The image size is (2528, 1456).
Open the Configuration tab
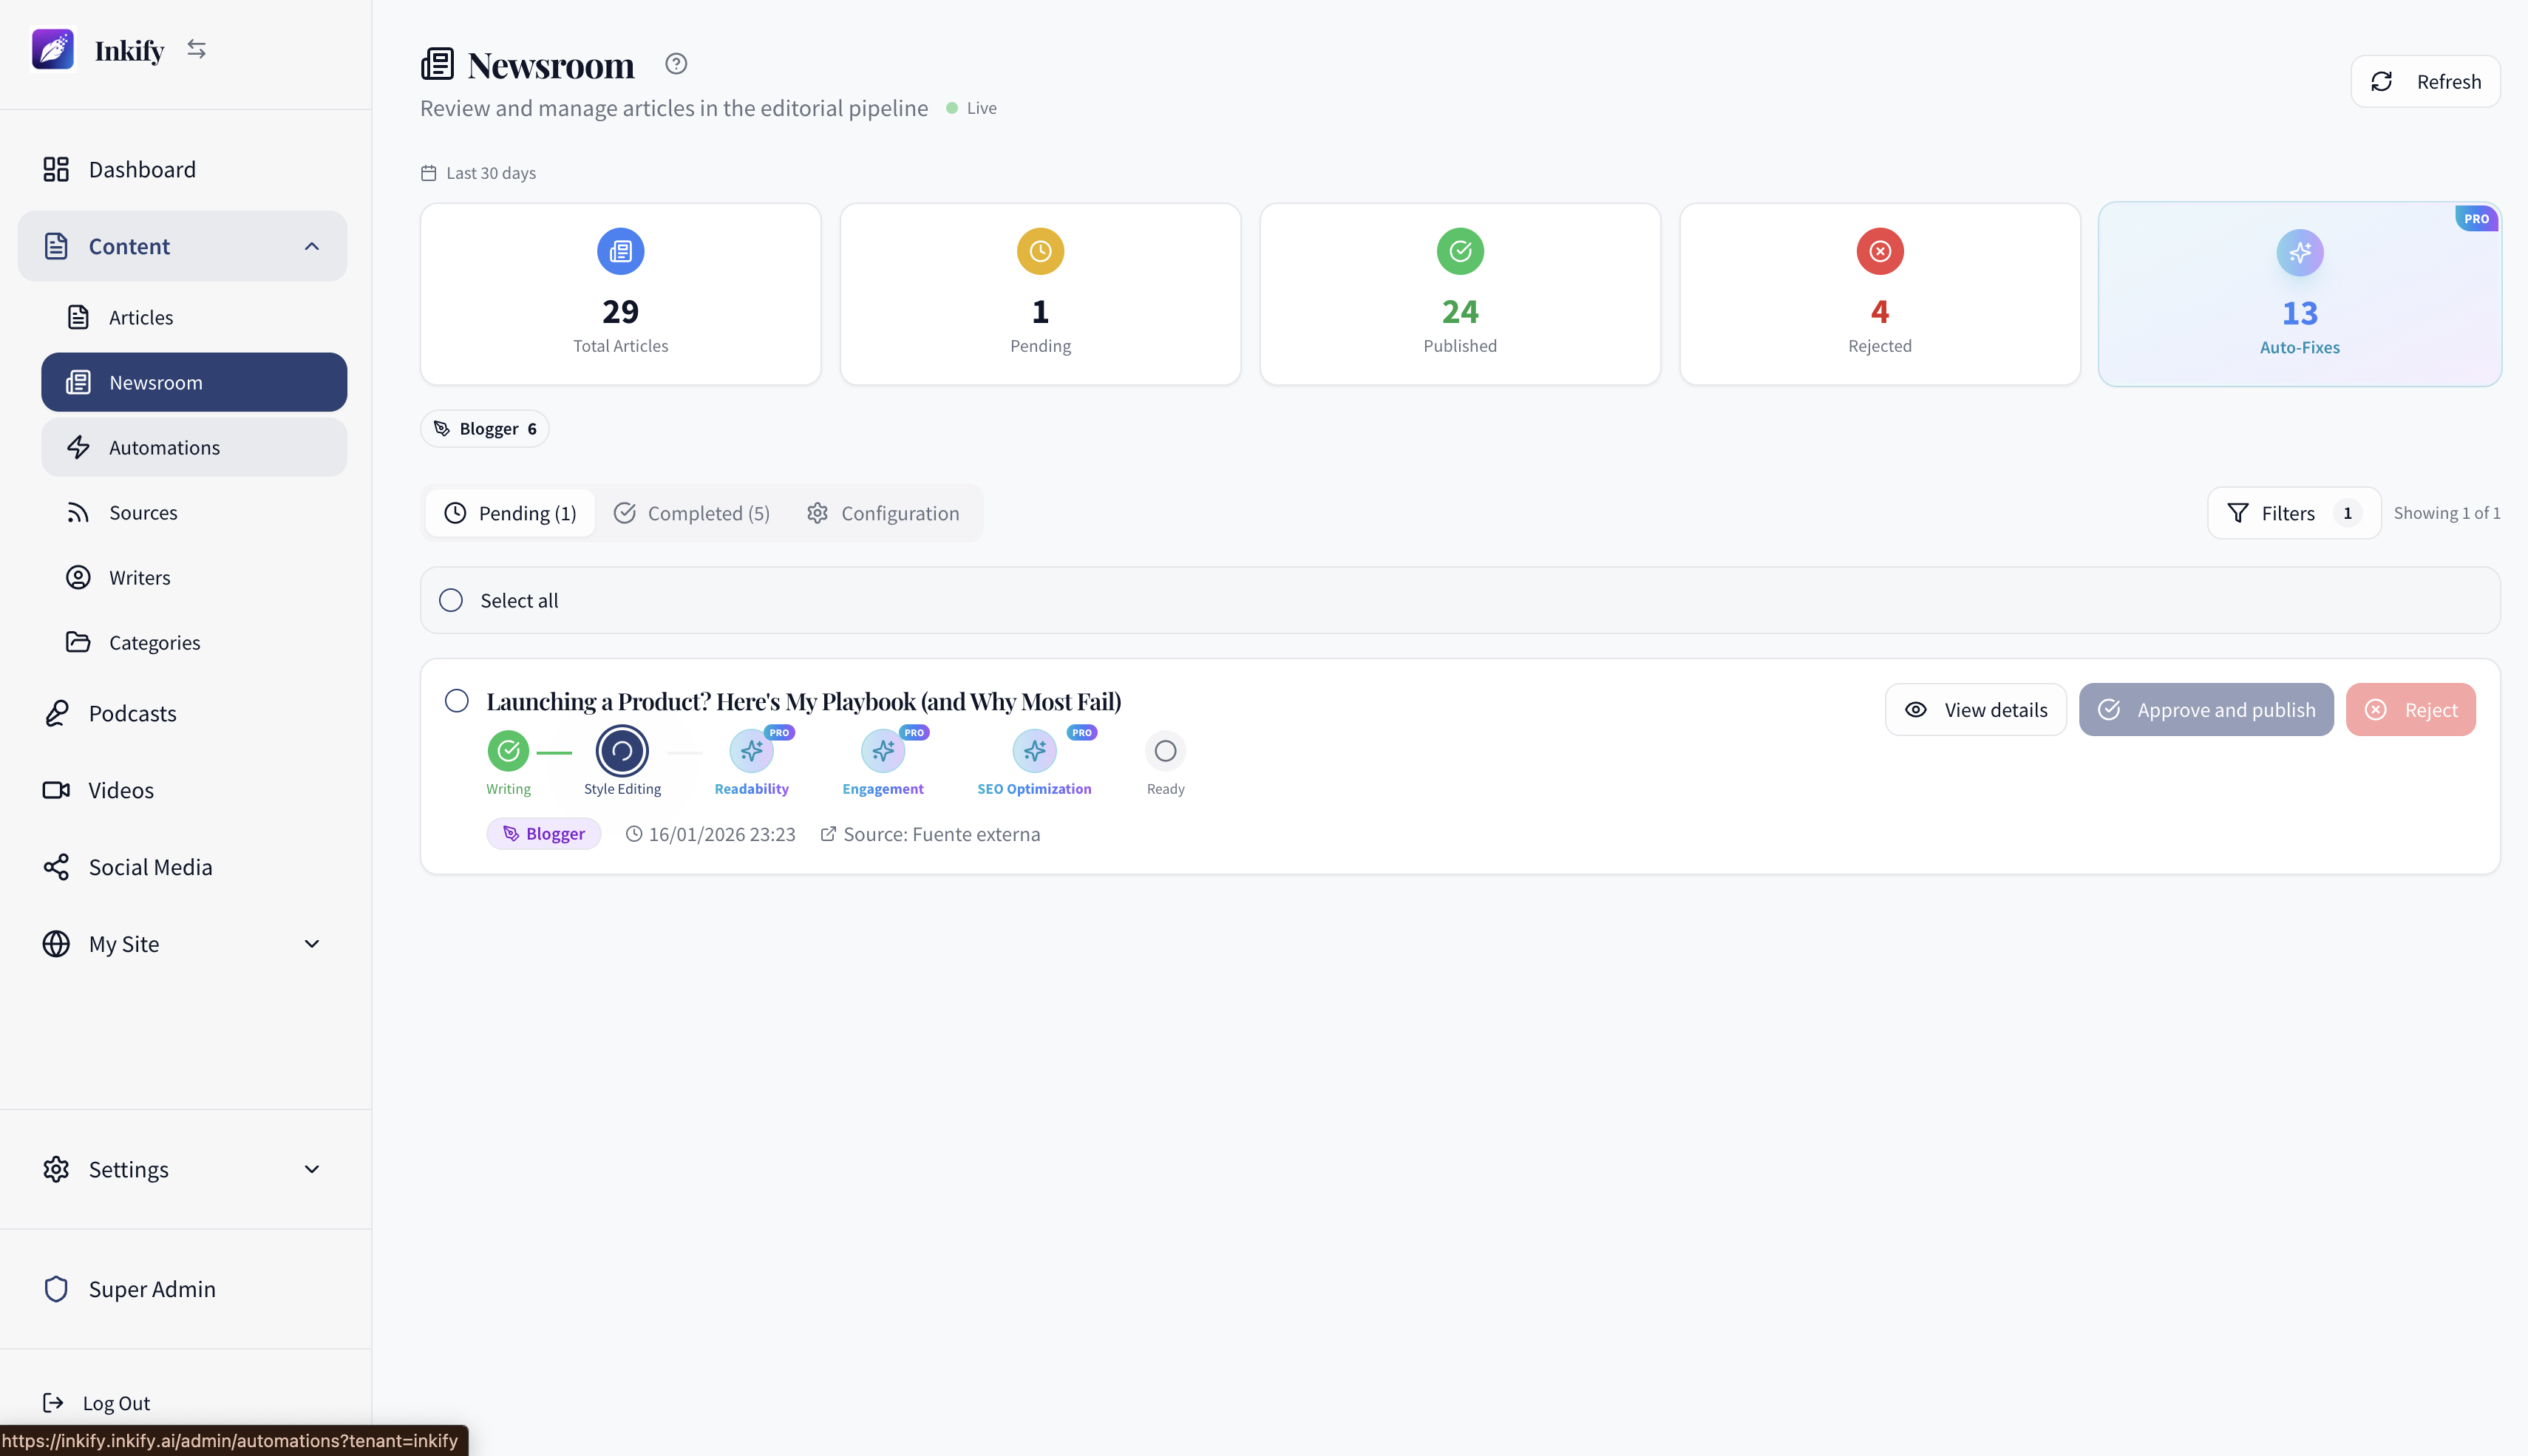pos(883,513)
